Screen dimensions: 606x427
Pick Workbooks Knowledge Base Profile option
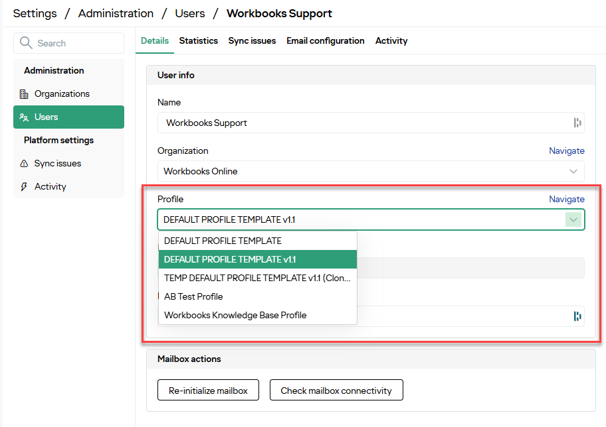[257, 315]
